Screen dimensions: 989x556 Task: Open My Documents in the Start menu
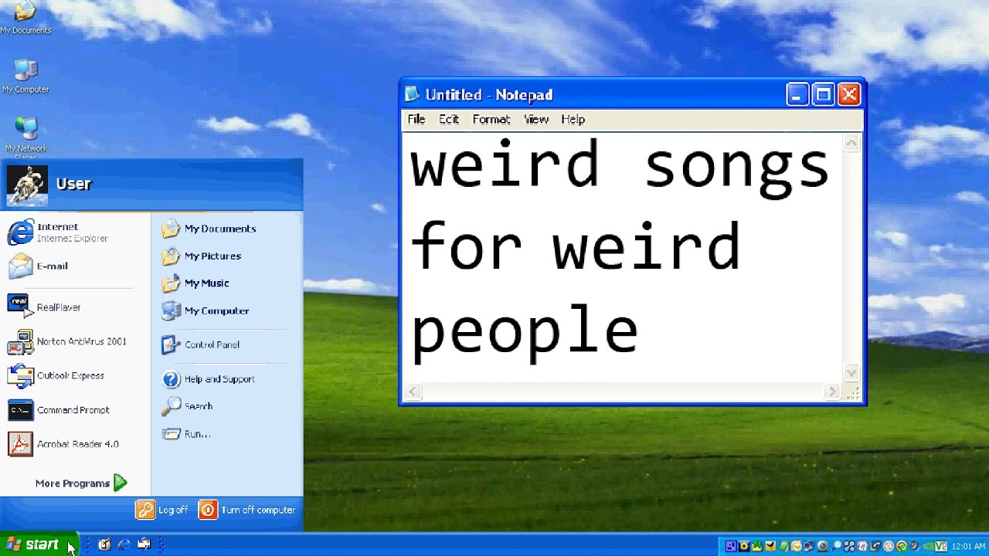click(x=209, y=229)
